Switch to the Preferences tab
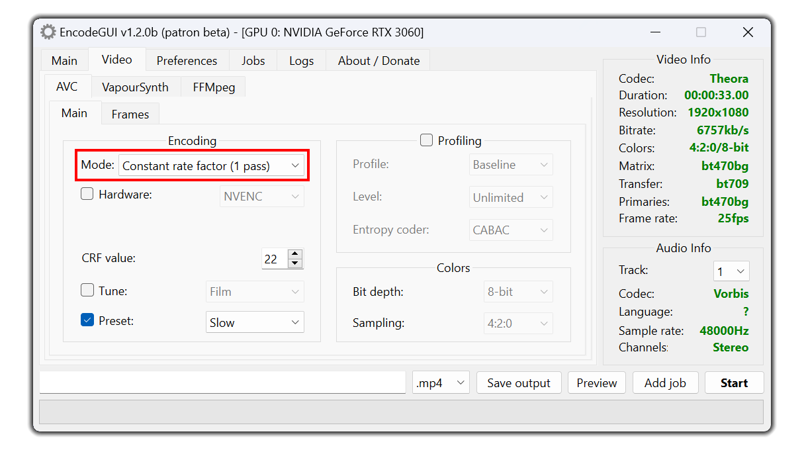The width and height of the screenshot is (804, 450). pos(187,60)
